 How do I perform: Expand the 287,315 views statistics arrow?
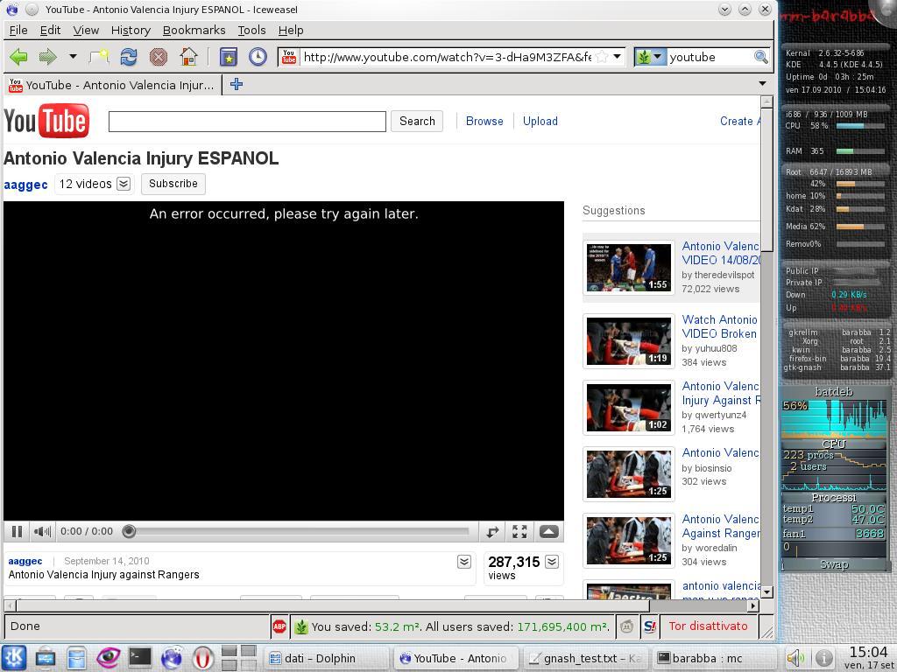tap(552, 562)
